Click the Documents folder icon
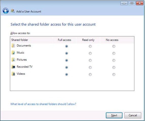The height and width of the screenshot is (121, 145). tap(13, 46)
